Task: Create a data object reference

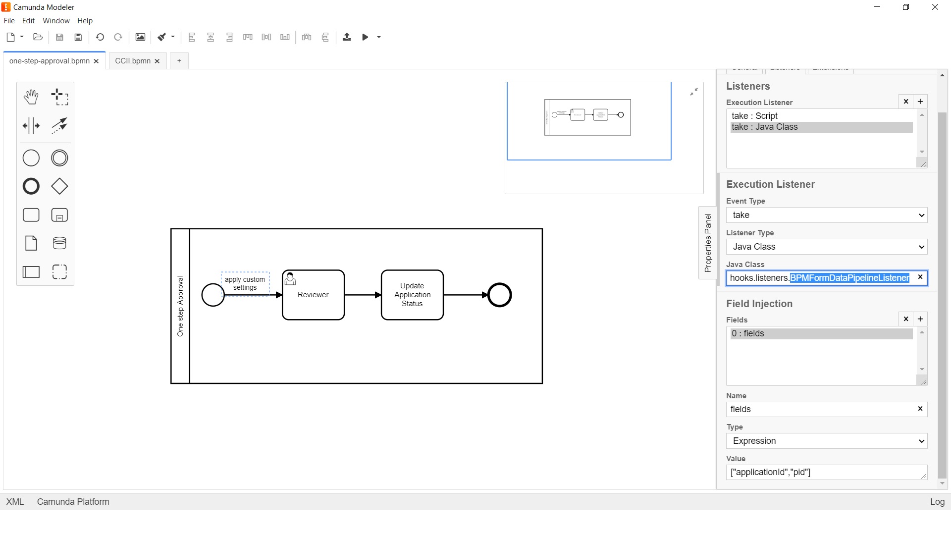Action: (x=31, y=243)
